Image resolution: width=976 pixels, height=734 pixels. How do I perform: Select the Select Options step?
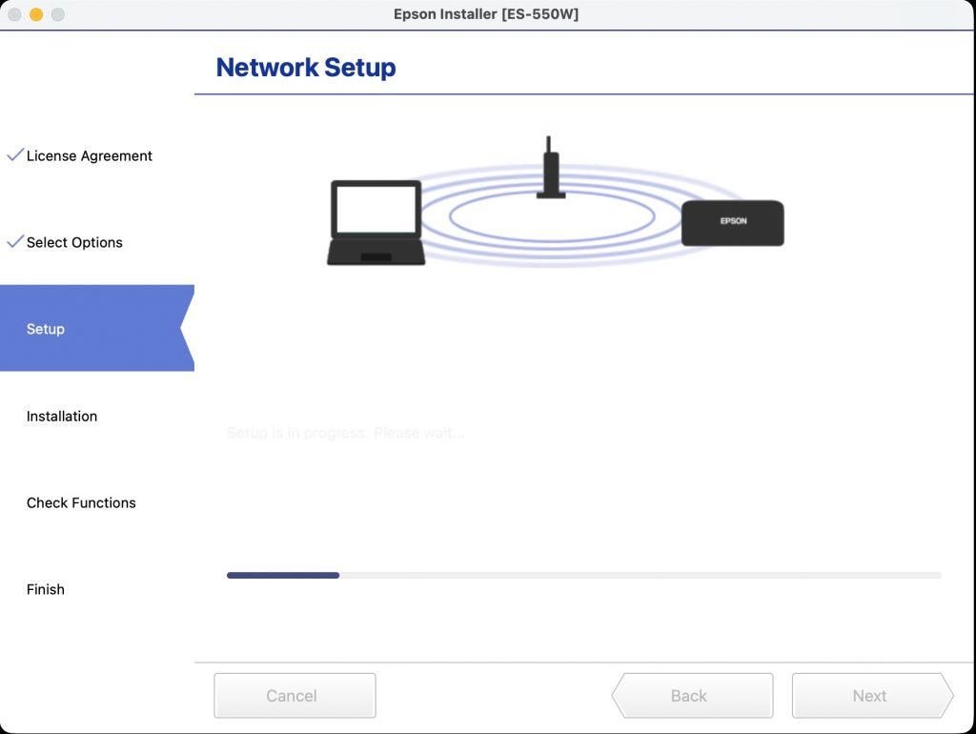74,242
